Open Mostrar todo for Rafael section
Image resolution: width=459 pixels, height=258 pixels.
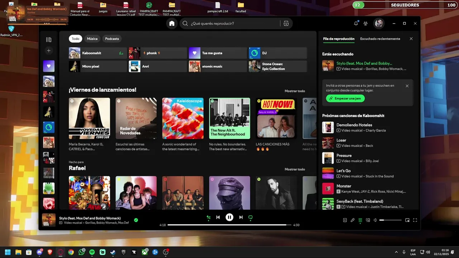point(295,169)
